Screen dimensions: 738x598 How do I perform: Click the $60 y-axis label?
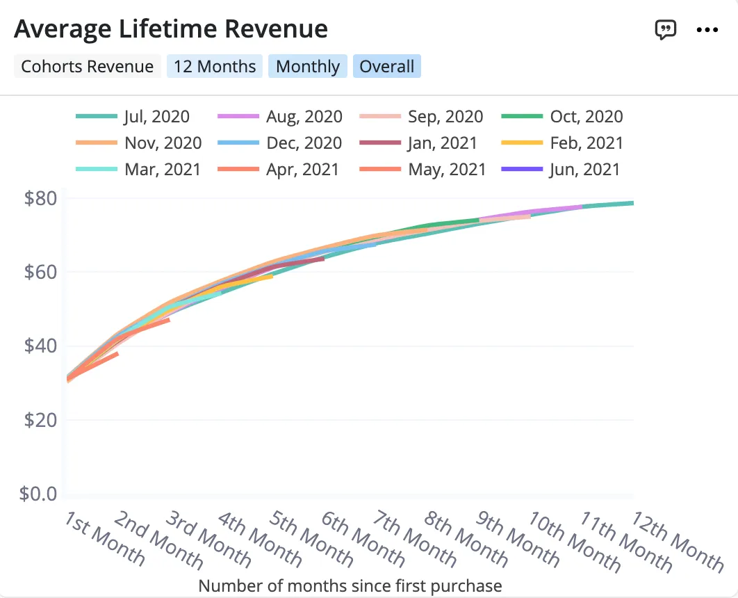(x=40, y=272)
